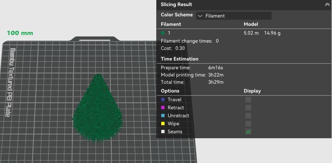332x163 pixels.
Task: Click the Model column header
Action: (x=251, y=24)
